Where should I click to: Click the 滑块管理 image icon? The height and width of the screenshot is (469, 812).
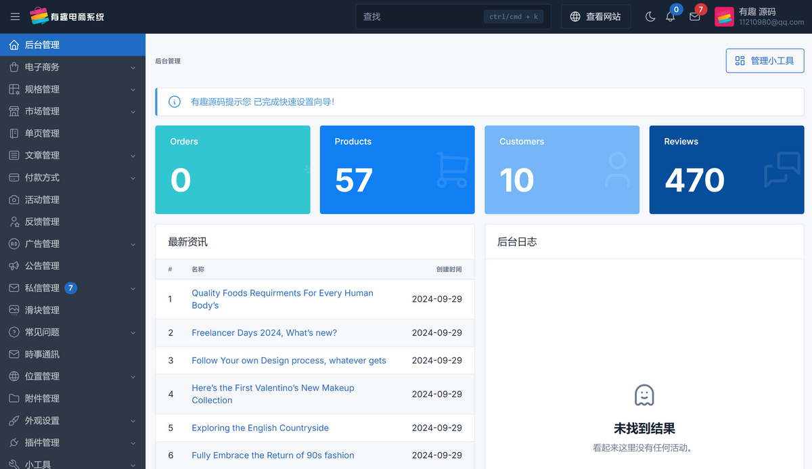14,310
